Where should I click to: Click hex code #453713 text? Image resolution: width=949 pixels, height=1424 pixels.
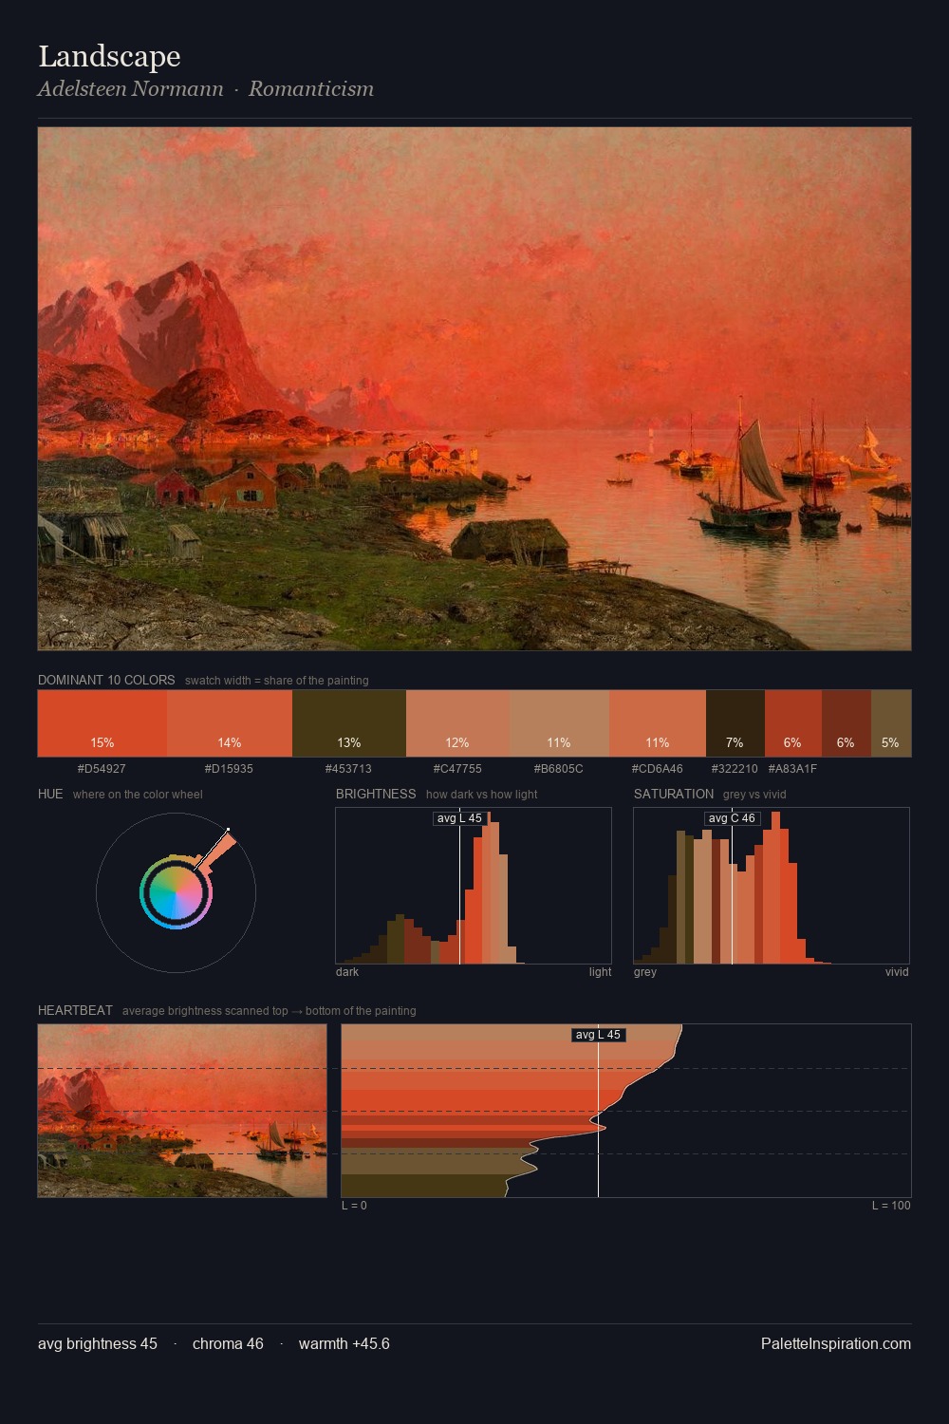pyautogui.click(x=348, y=769)
